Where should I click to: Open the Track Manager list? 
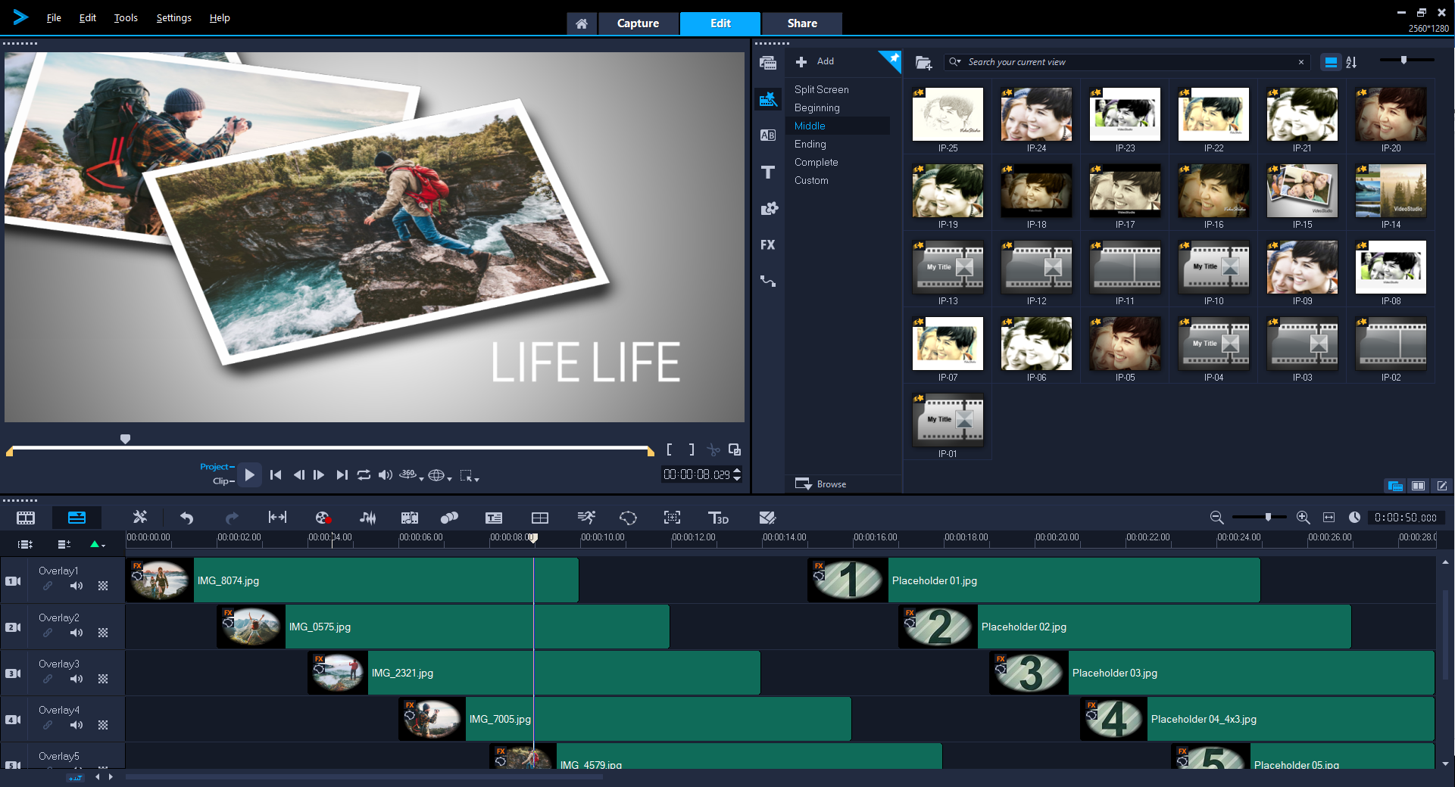point(64,544)
